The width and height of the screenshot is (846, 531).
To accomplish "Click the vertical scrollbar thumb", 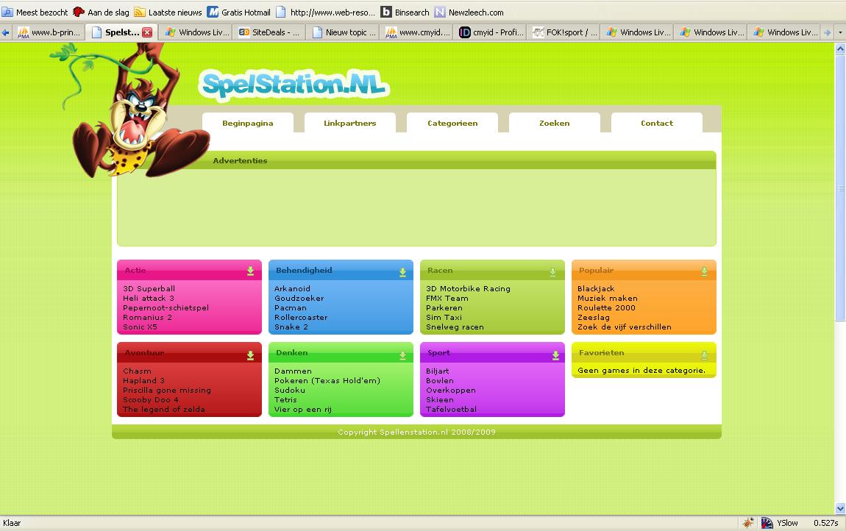I will (840, 188).
